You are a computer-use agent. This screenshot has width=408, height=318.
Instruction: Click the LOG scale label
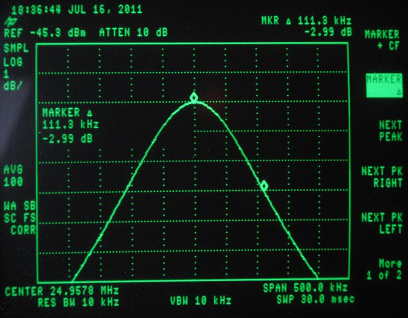click(13, 62)
